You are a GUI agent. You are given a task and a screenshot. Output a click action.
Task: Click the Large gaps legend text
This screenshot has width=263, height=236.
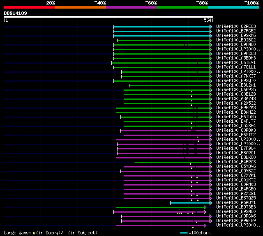click(x=17, y=233)
